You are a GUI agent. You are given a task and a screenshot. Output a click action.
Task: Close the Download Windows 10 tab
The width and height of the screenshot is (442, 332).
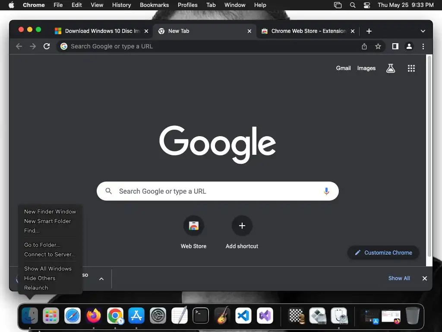(146, 31)
